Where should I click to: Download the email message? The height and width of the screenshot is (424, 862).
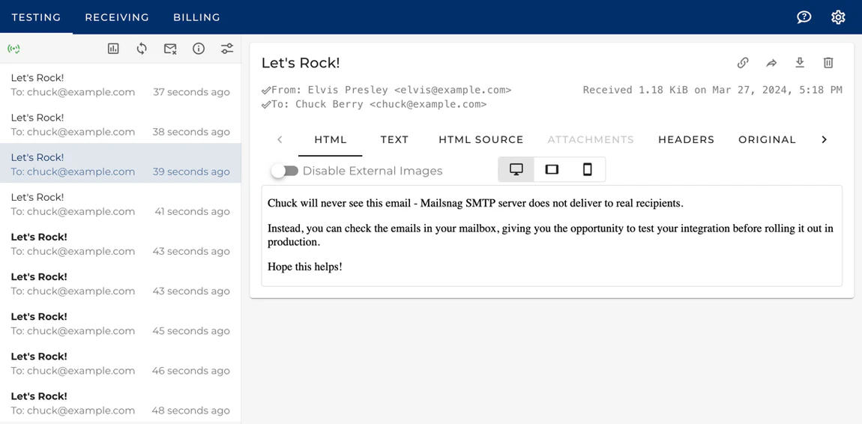800,63
